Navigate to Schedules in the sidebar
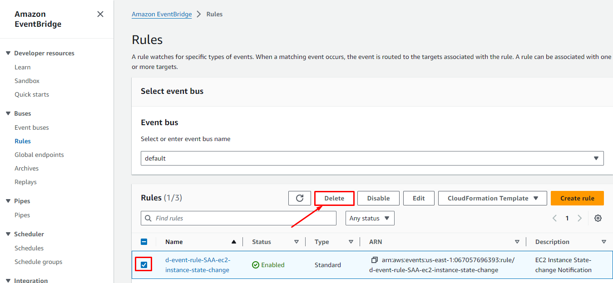 tap(29, 248)
